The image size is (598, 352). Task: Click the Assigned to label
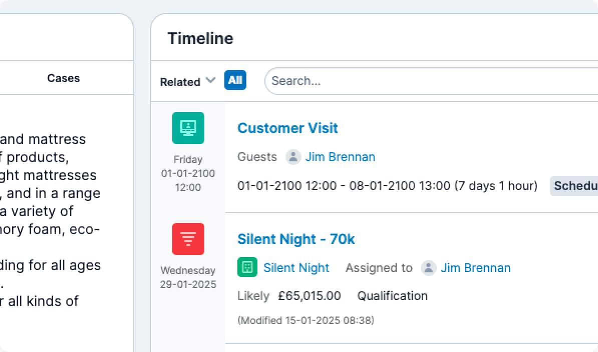point(379,268)
